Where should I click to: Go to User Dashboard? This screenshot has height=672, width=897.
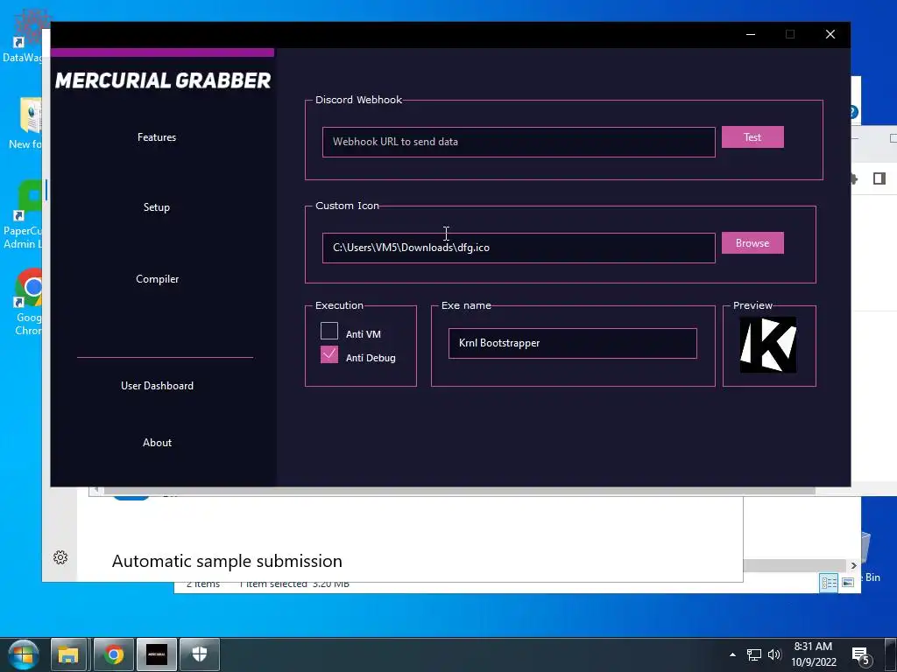coord(157,386)
